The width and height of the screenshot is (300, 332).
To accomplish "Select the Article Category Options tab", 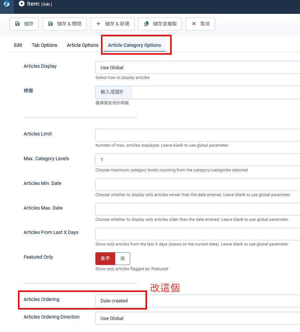I will (134, 45).
